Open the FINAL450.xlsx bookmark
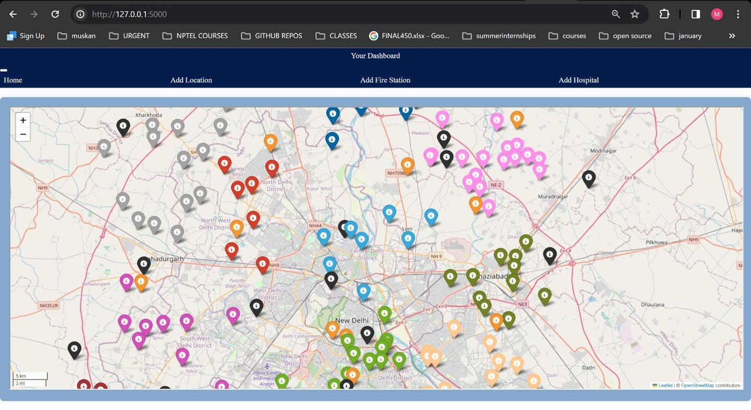 409,36
